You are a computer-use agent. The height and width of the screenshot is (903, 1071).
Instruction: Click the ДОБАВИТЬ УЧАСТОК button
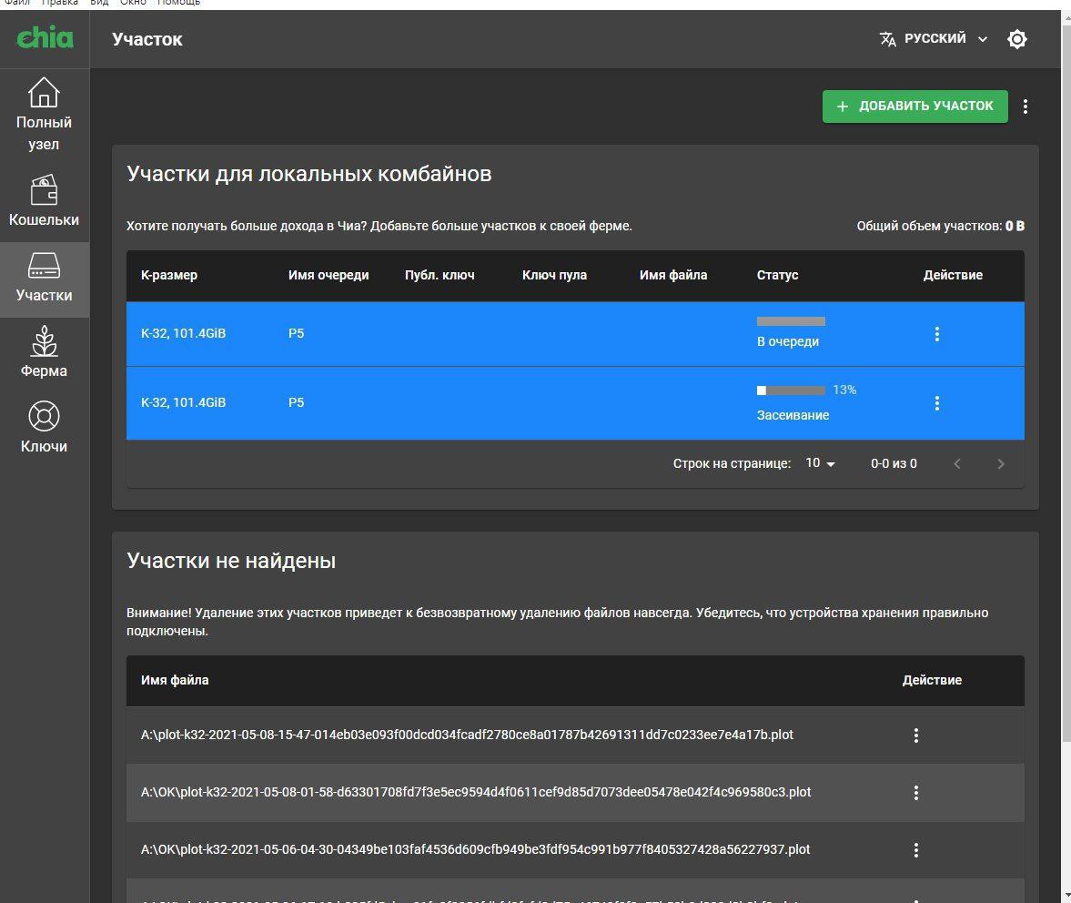914,107
